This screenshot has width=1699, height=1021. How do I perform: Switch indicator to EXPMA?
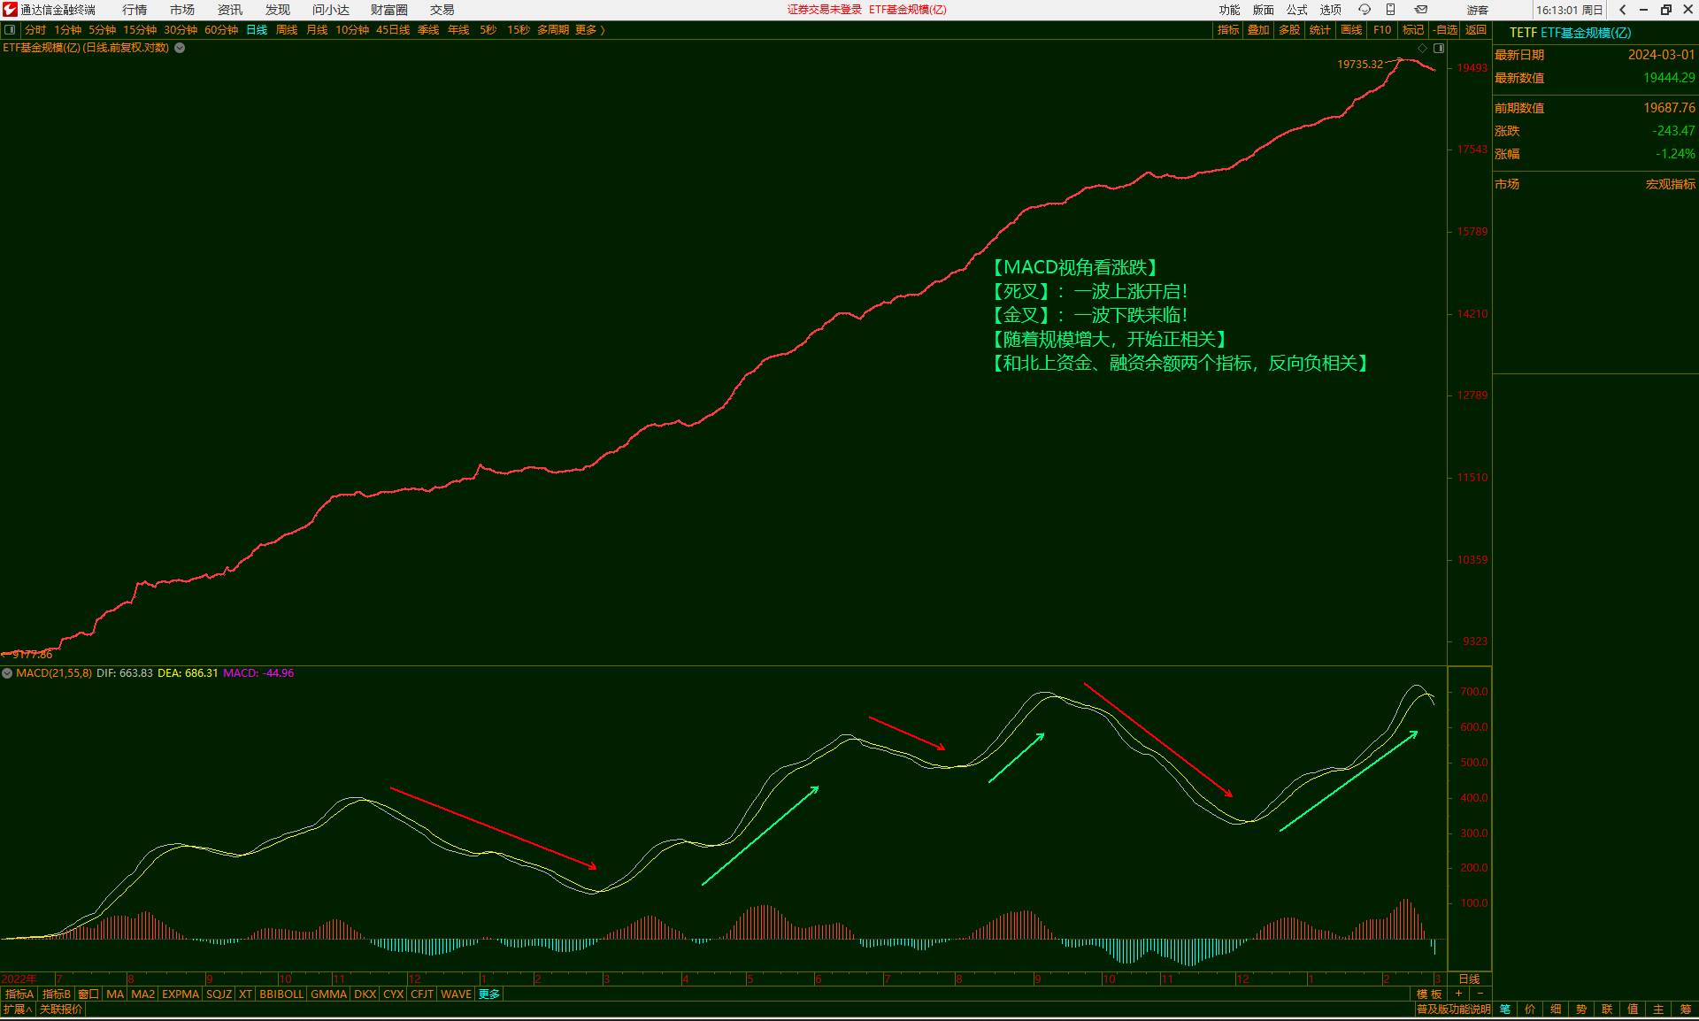point(181,994)
